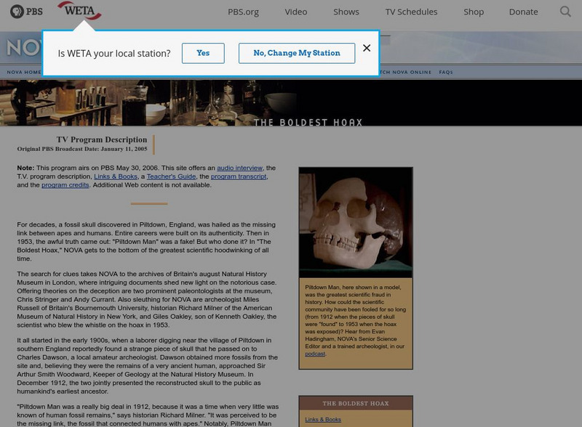This screenshot has width=582, height=427.
Task: Follow the Links & Books link in the note
Action: click(116, 176)
